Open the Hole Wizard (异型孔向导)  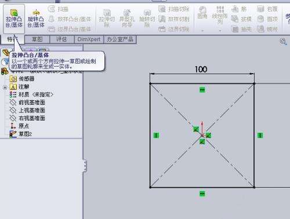click(126, 19)
